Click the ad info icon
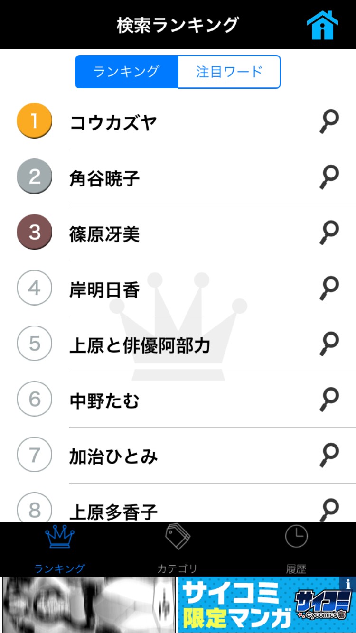Screen dimensions: 356x633 coord(348,584)
